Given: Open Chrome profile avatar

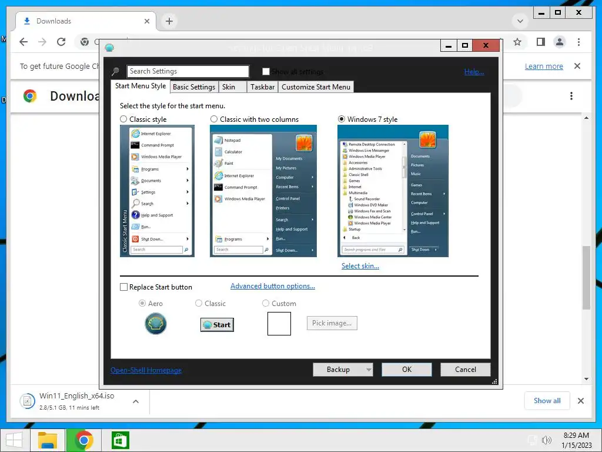Looking at the screenshot, I should pyautogui.click(x=560, y=42).
